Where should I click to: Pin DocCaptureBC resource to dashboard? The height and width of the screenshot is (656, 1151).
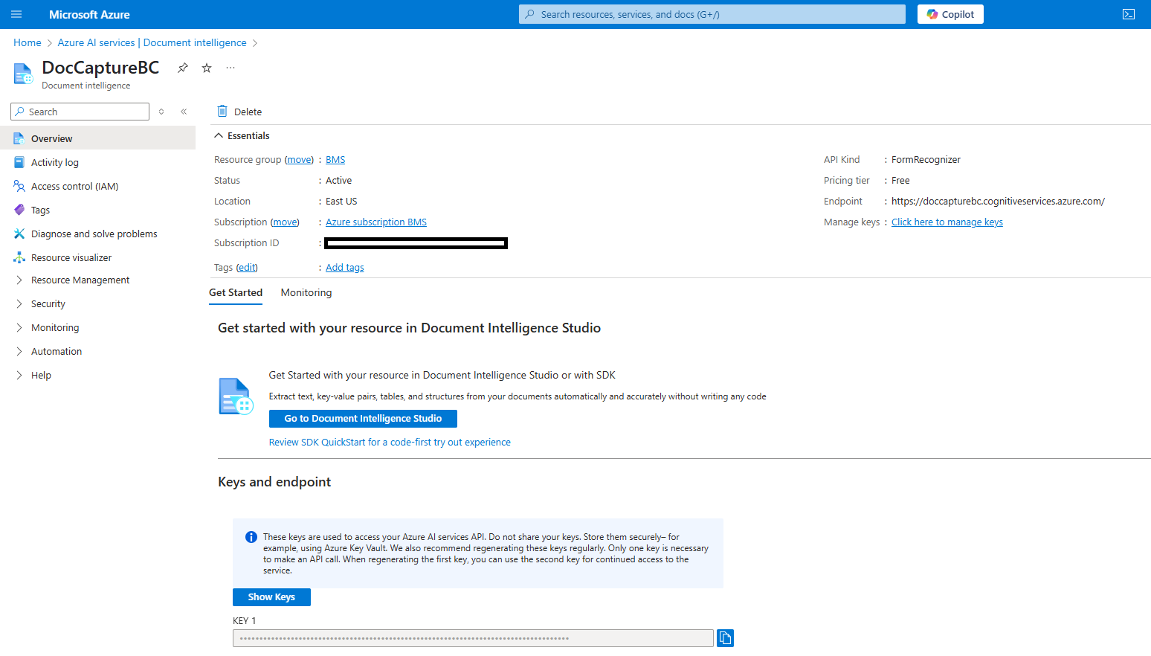(183, 68)
